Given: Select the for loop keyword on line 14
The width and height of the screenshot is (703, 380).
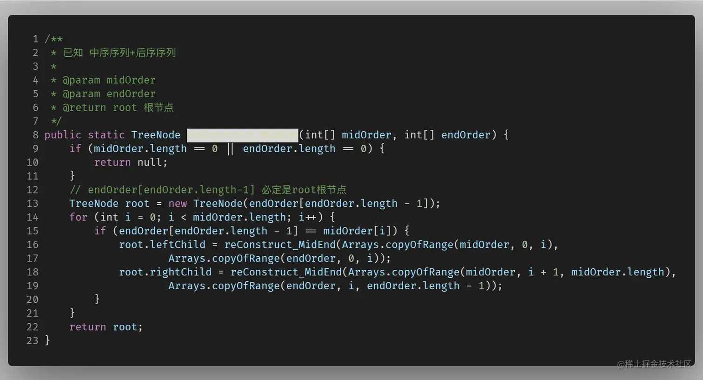Looking at the screenshot, I should (x=78, y=217).
